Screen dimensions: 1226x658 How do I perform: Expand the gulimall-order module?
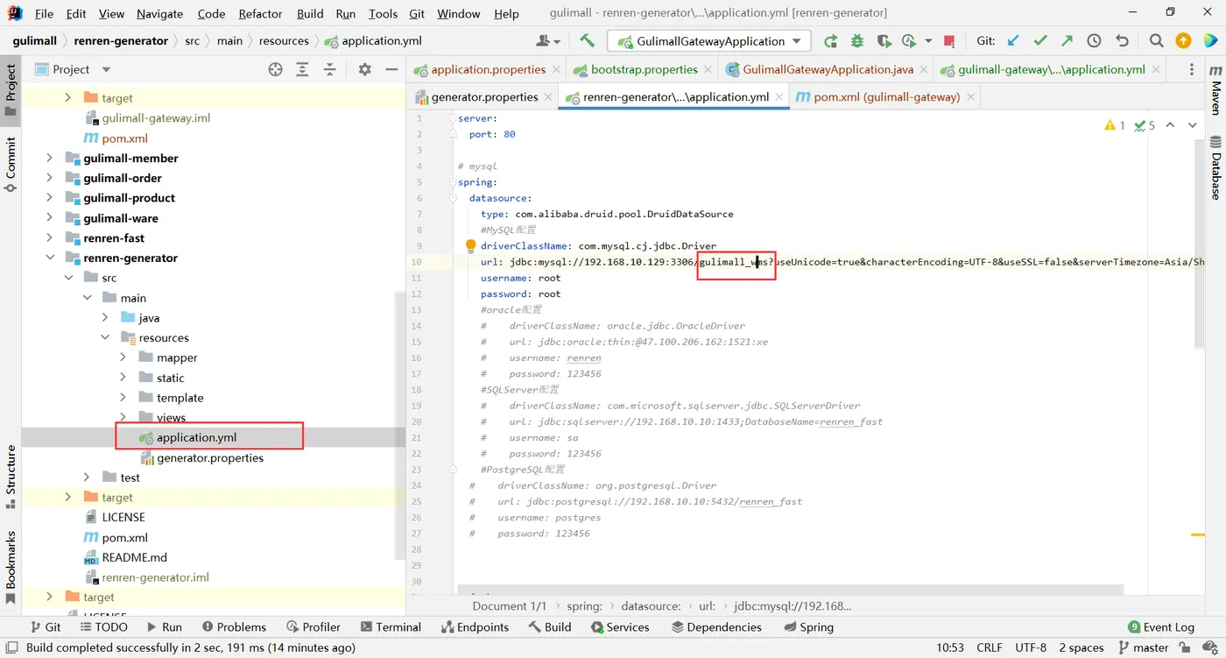[50, 178]
